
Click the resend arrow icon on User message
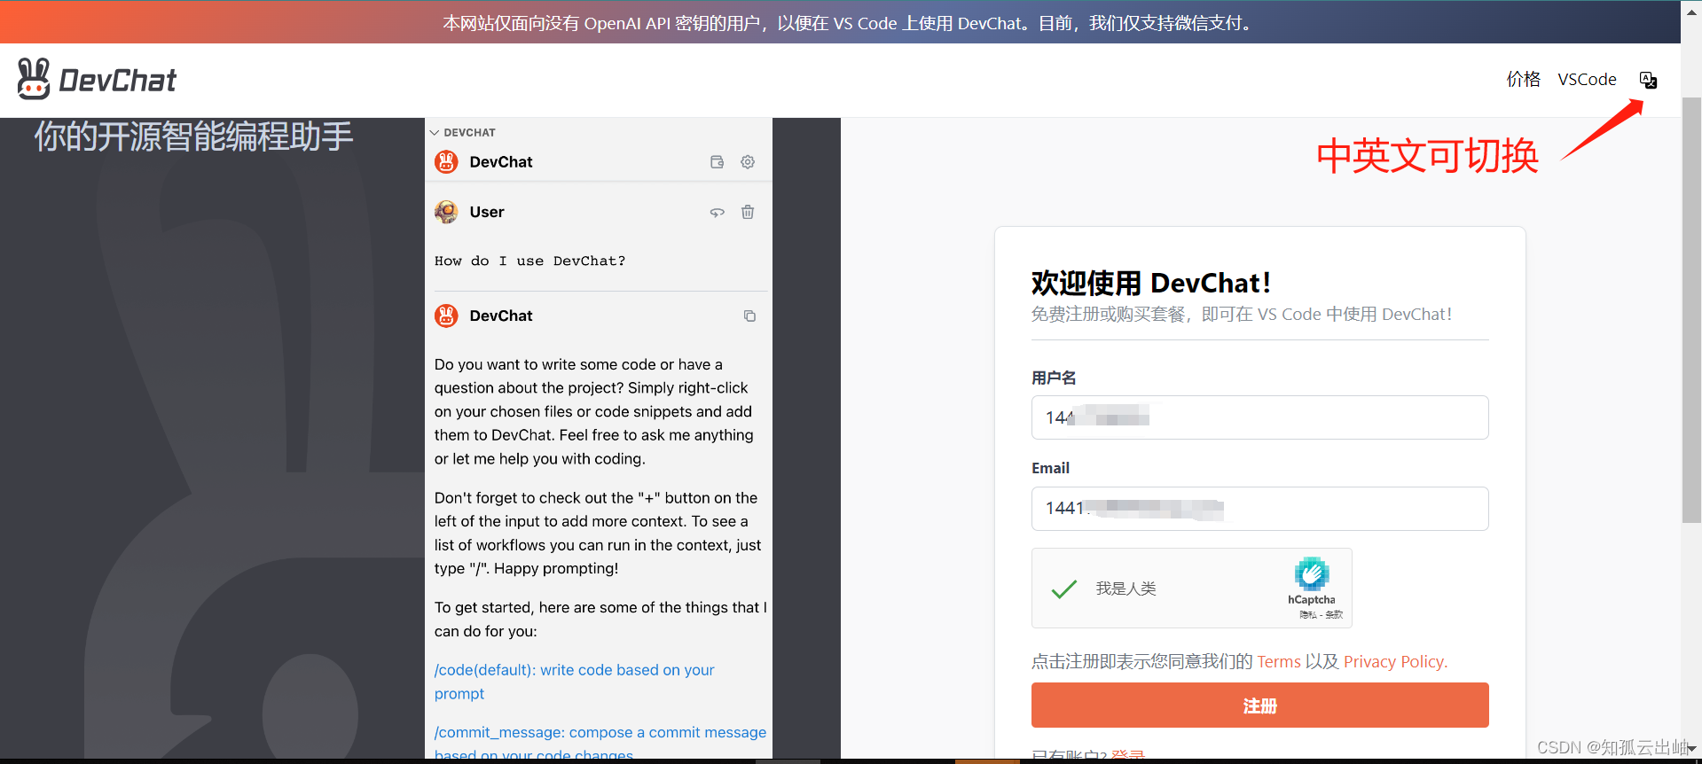point(717,212)
